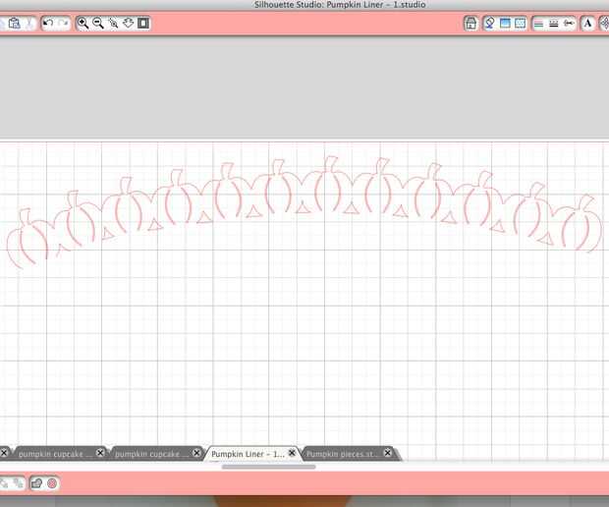Click the Paste clipboard icon
The width and height of the screenshot is (609, 507).
15,24
